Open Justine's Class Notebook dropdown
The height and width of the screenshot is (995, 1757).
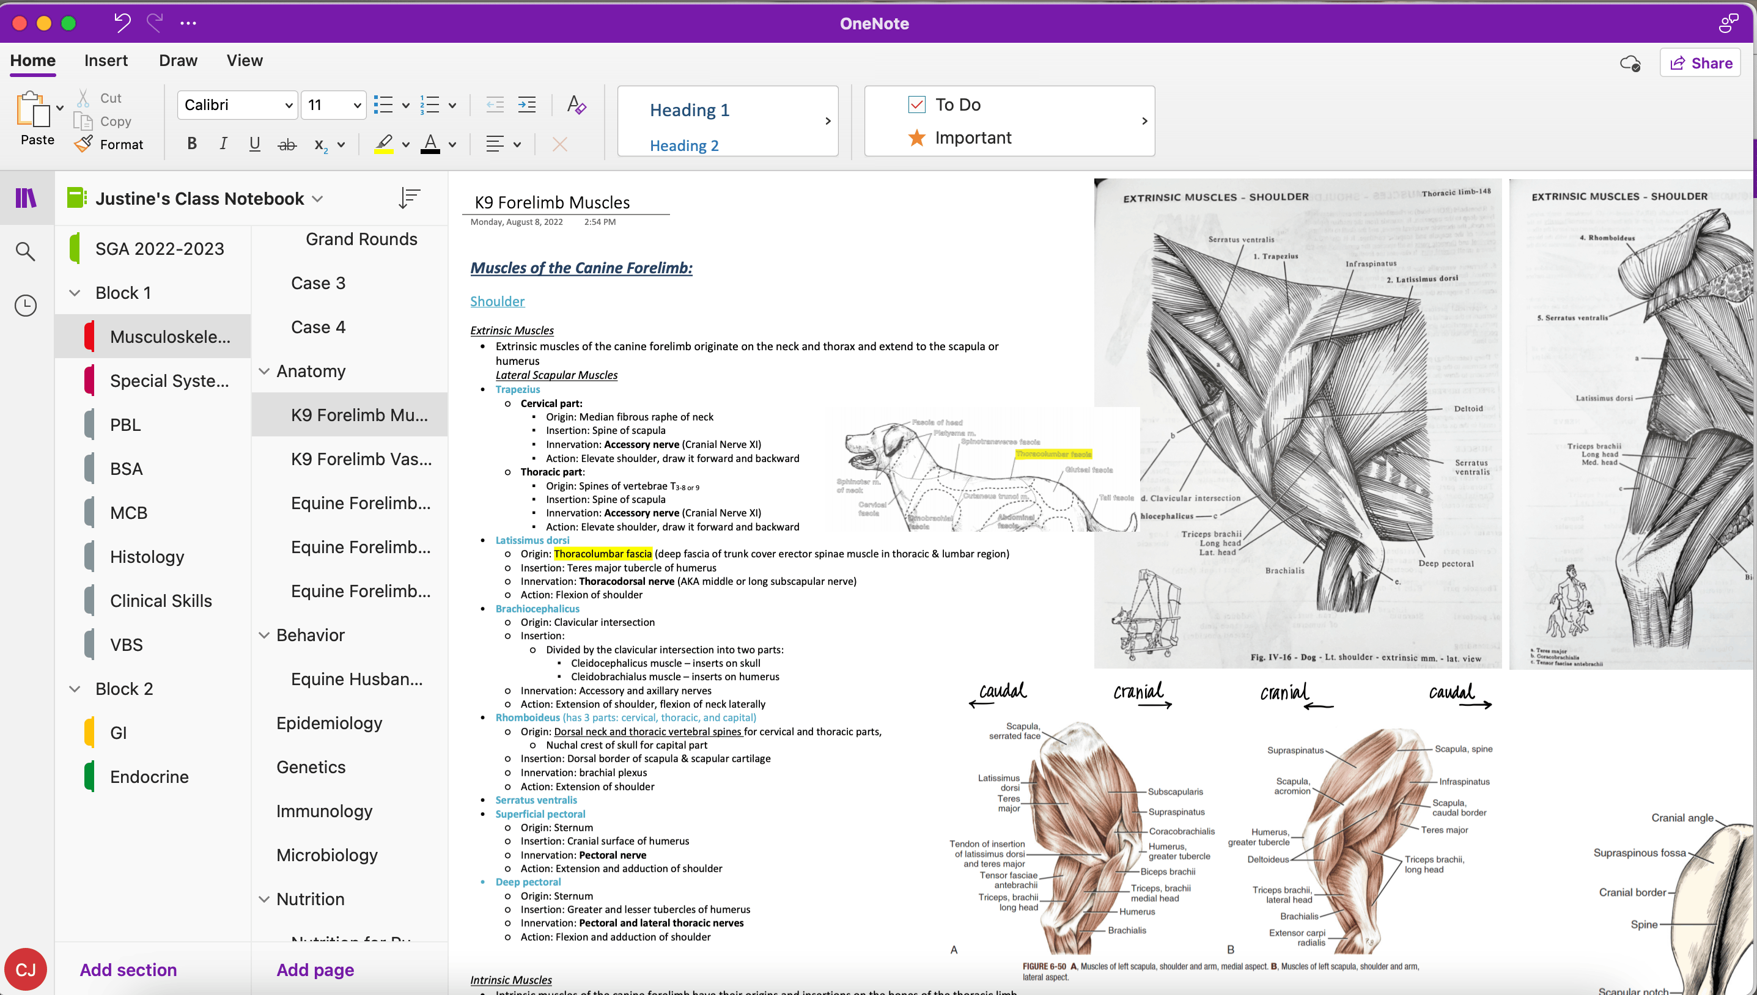pyautogui.click(x=318, y=199)
